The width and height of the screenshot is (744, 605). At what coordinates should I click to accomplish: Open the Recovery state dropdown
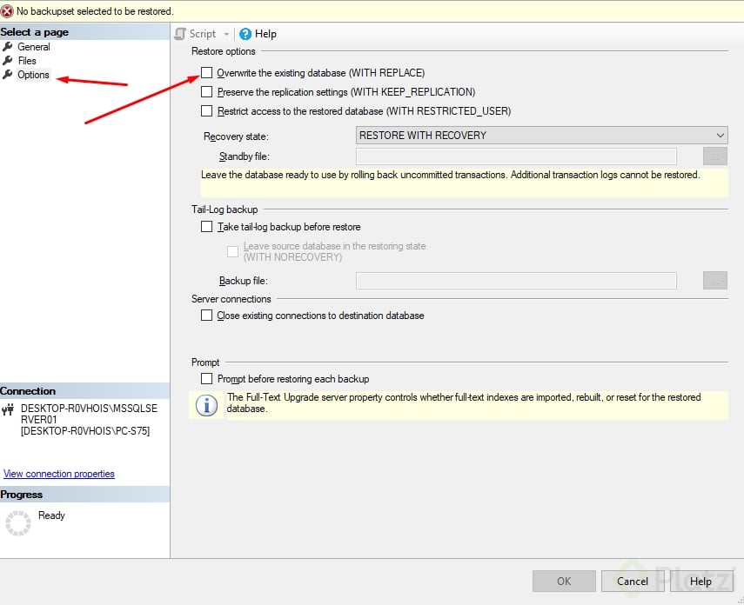[541, 135]
